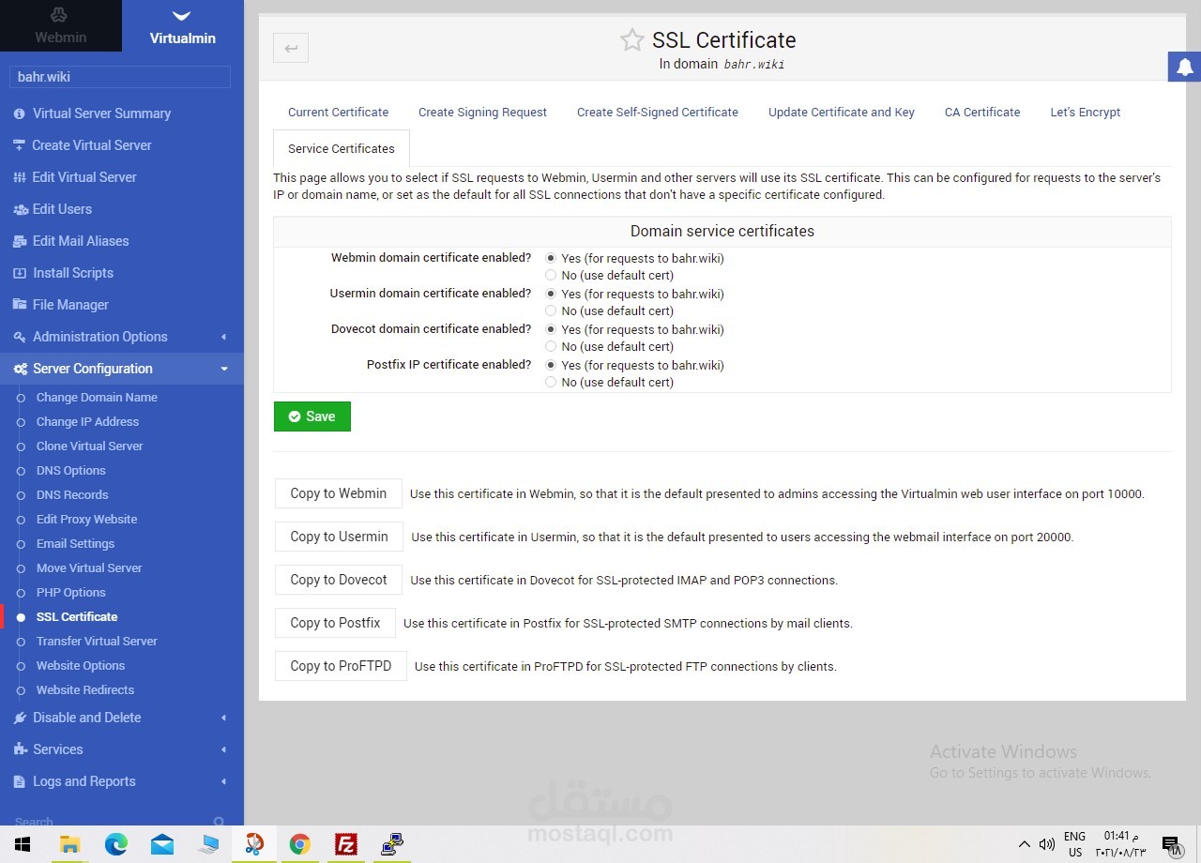The width and height of the screenshot is (1201, 863).
Task: Click the Disable and Delete plug icon
Action: [x=20, y=718]
